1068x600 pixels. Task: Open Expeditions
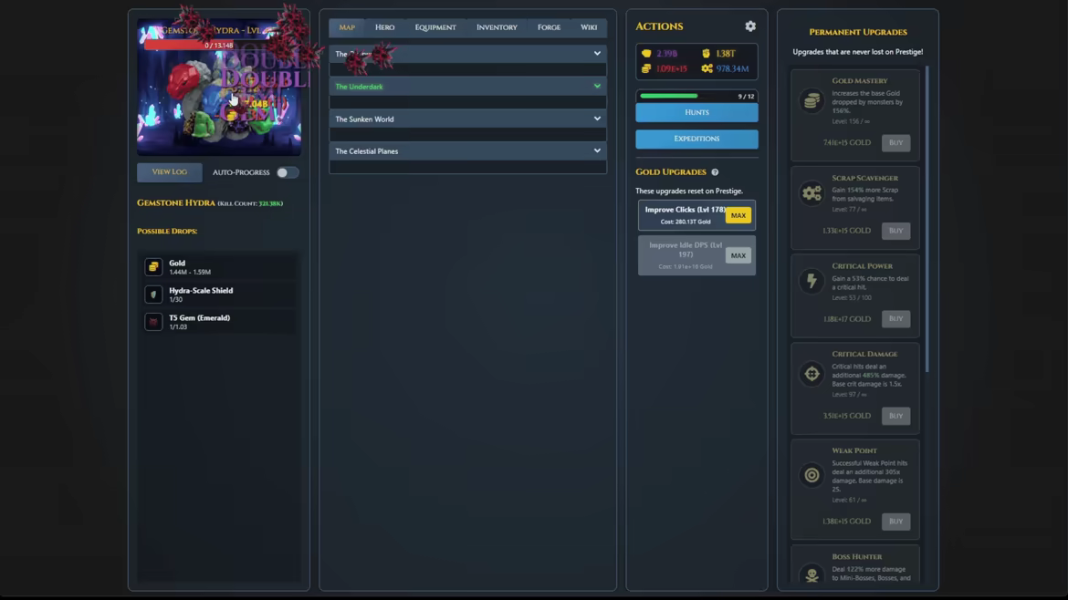pyautogui.click(x=696, y=139)
